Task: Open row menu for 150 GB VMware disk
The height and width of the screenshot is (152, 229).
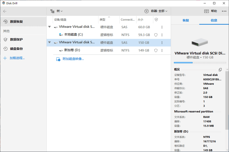Action: [x=162, y=43]
